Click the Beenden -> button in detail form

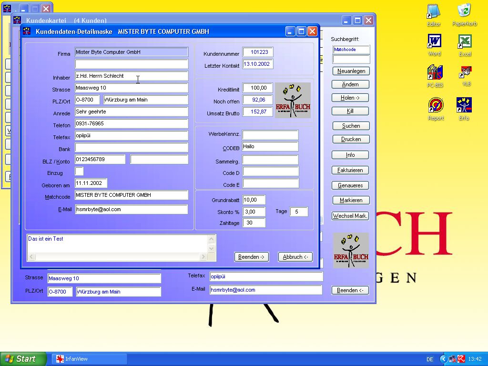(252, 257)
